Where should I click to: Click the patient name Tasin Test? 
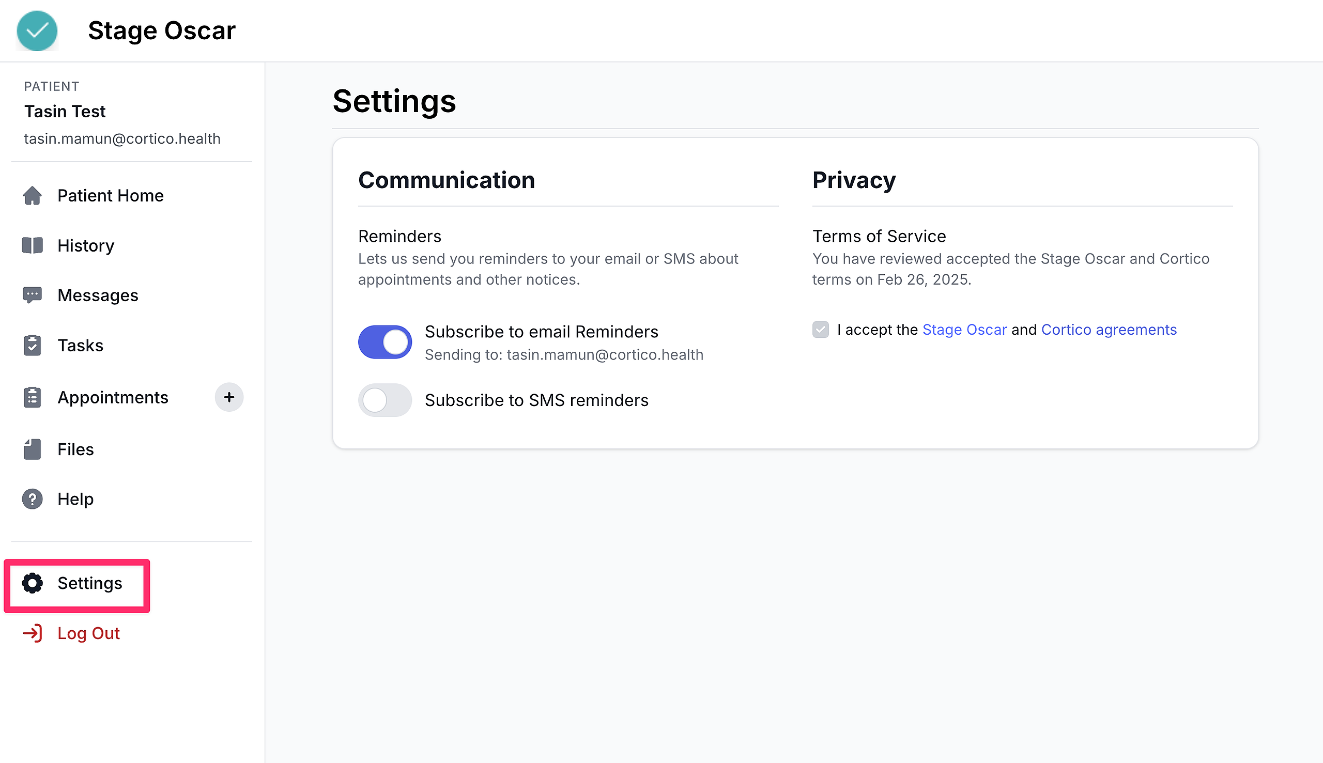point(65,111)
